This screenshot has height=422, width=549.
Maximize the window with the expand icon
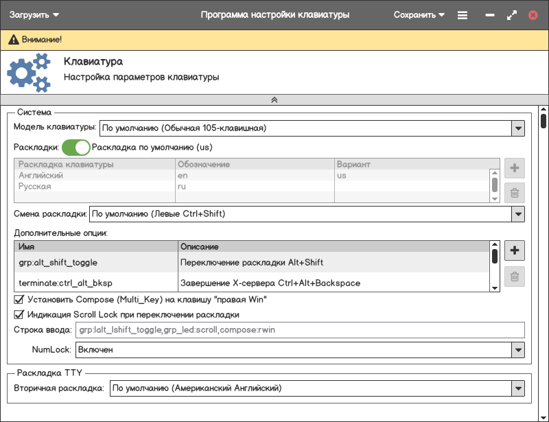[x=511, y=14]
